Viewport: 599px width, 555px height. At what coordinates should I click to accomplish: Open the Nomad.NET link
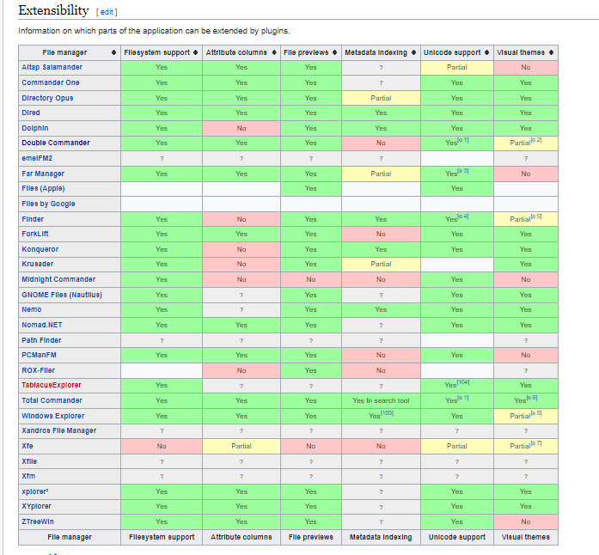click(42, 325)
